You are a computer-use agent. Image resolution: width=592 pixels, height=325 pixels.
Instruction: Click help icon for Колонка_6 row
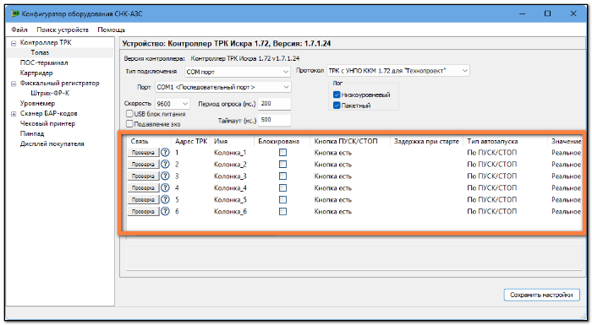pos(165,211)
